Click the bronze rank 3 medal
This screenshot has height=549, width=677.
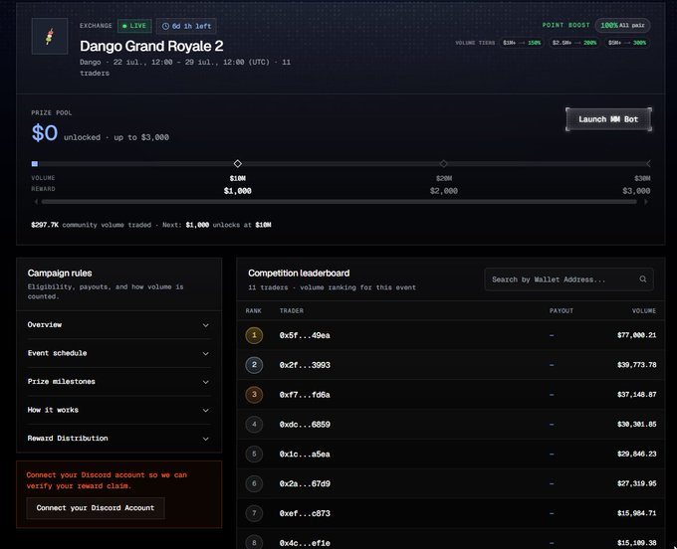(x=254, y=395)
